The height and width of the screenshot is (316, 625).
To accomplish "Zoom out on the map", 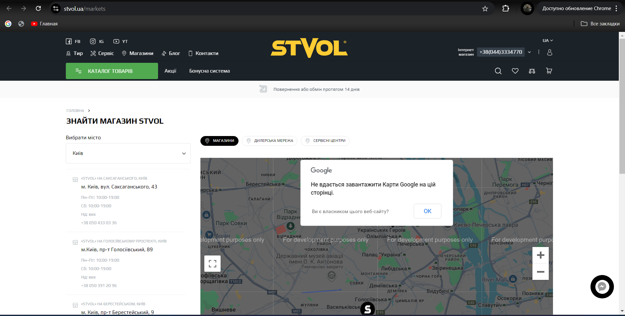I will pos(541,272).
